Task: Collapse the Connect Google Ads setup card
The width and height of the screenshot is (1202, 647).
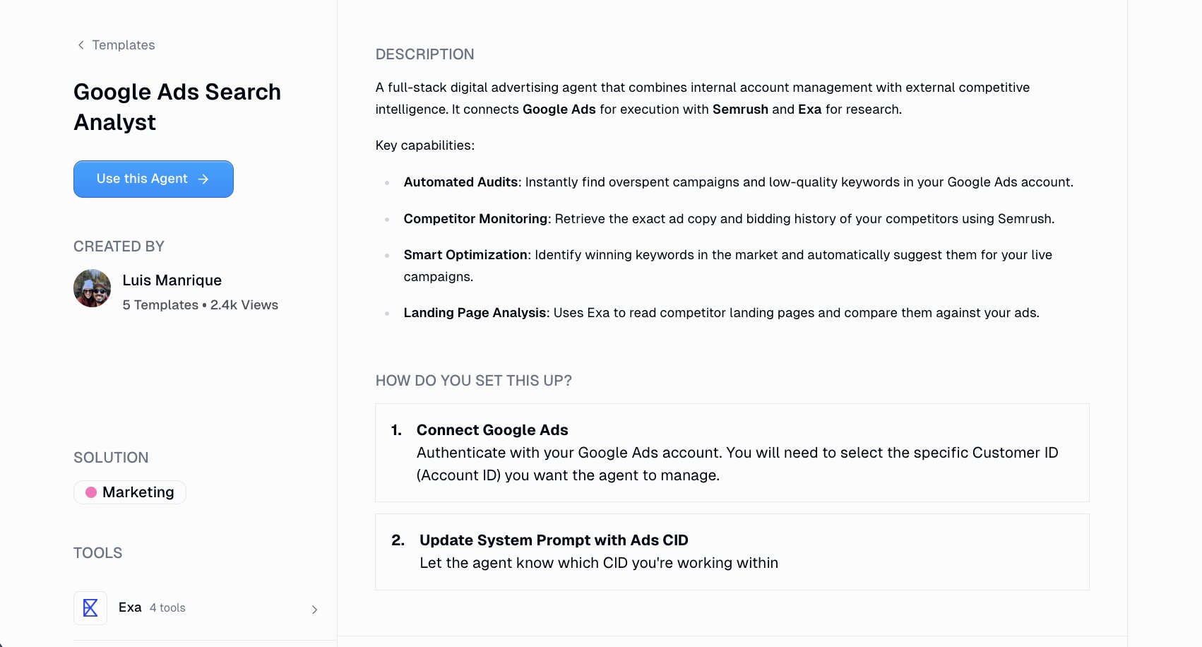Action: click(x=492, y=429)
